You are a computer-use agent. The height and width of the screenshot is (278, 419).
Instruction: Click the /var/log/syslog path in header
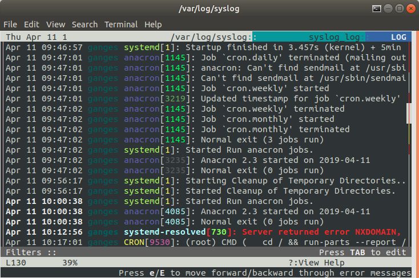click(x=208, y=37)
